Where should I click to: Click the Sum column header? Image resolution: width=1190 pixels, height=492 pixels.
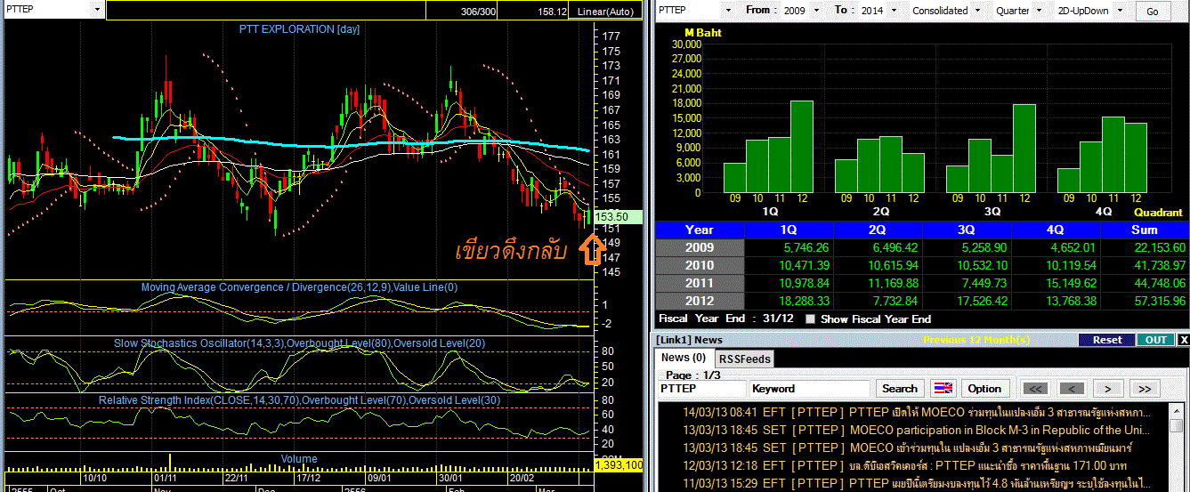1145,230
